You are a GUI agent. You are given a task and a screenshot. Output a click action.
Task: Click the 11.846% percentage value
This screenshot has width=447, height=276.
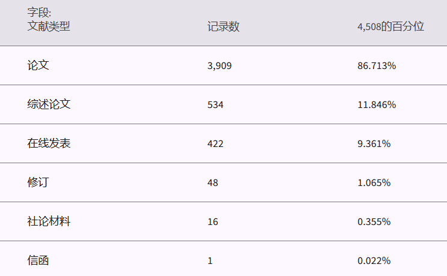377,105
